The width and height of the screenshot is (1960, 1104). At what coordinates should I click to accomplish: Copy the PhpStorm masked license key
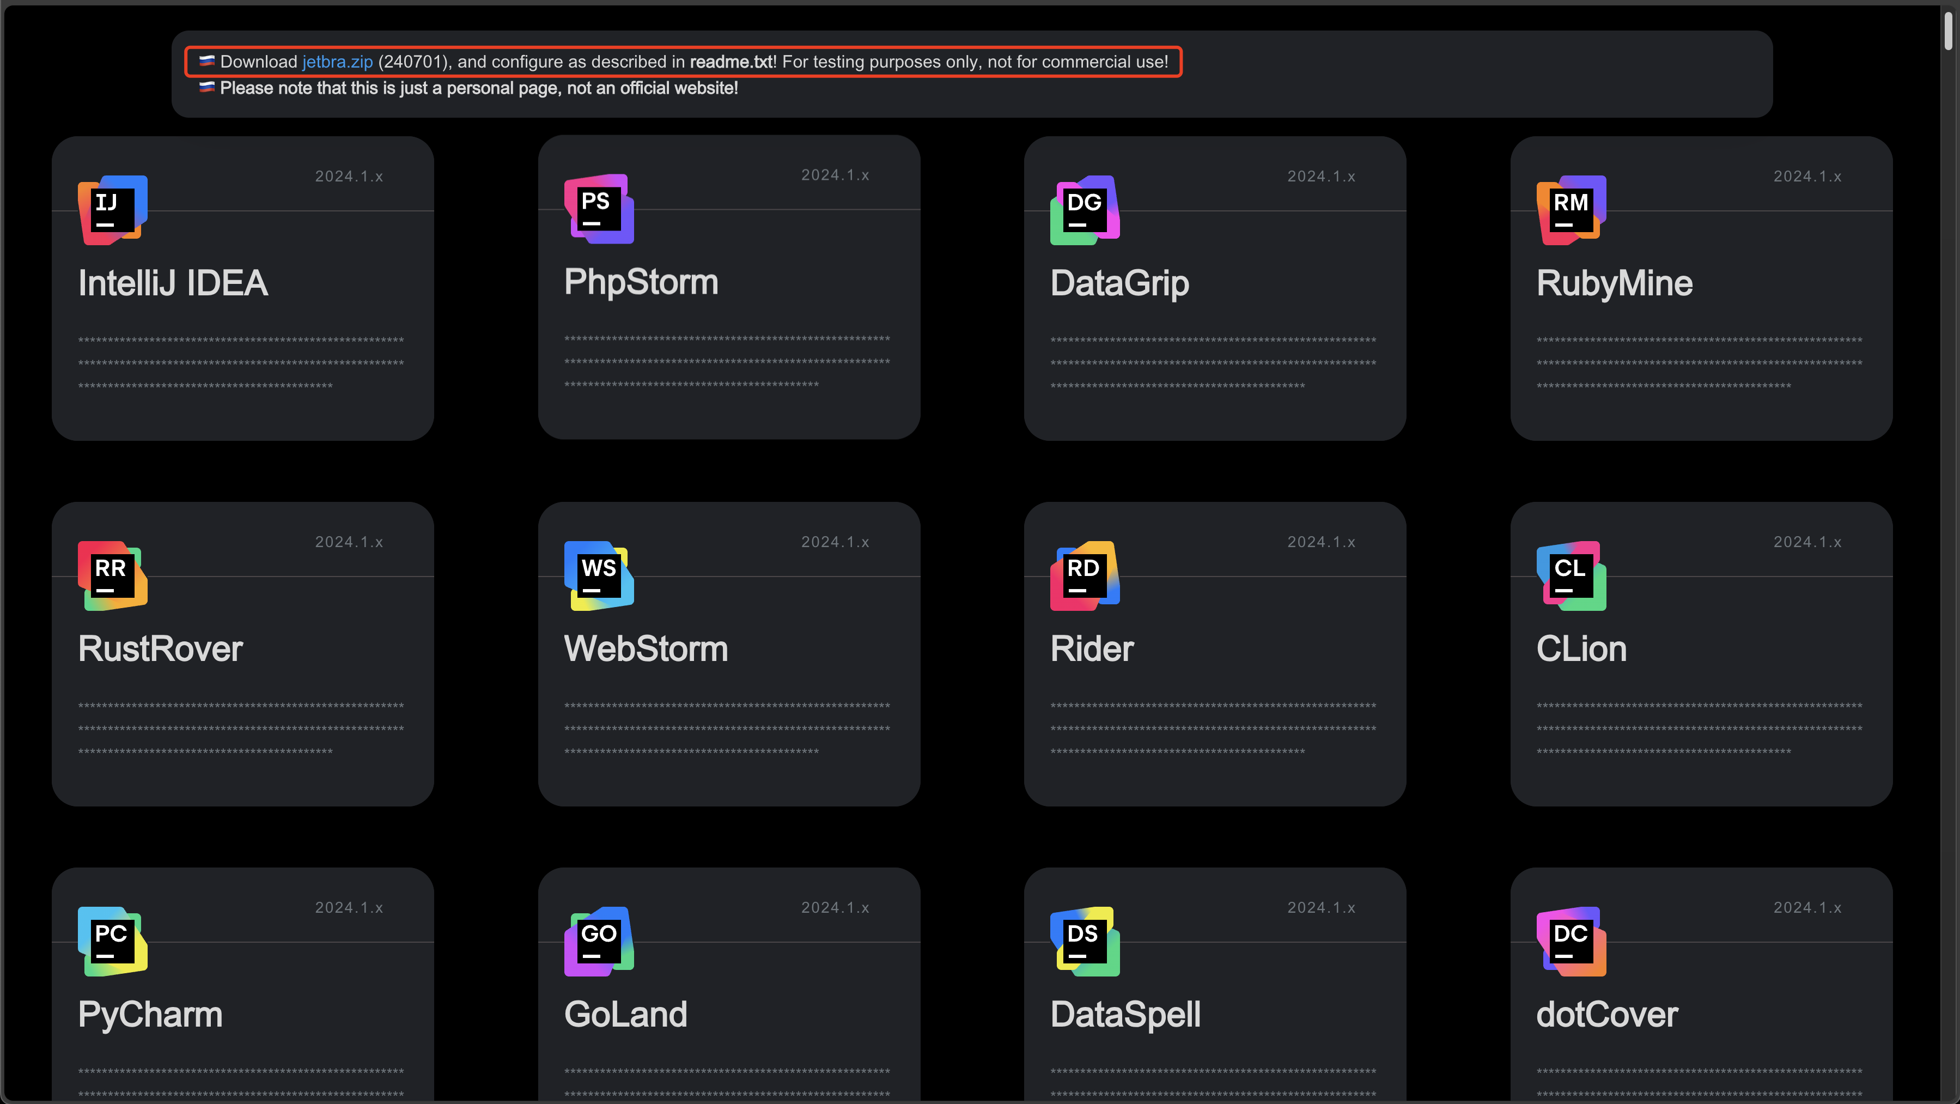727,362
